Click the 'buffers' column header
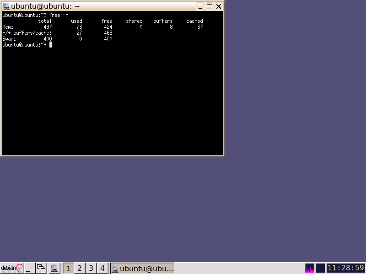The image size is (366, 274). [163, 21]
